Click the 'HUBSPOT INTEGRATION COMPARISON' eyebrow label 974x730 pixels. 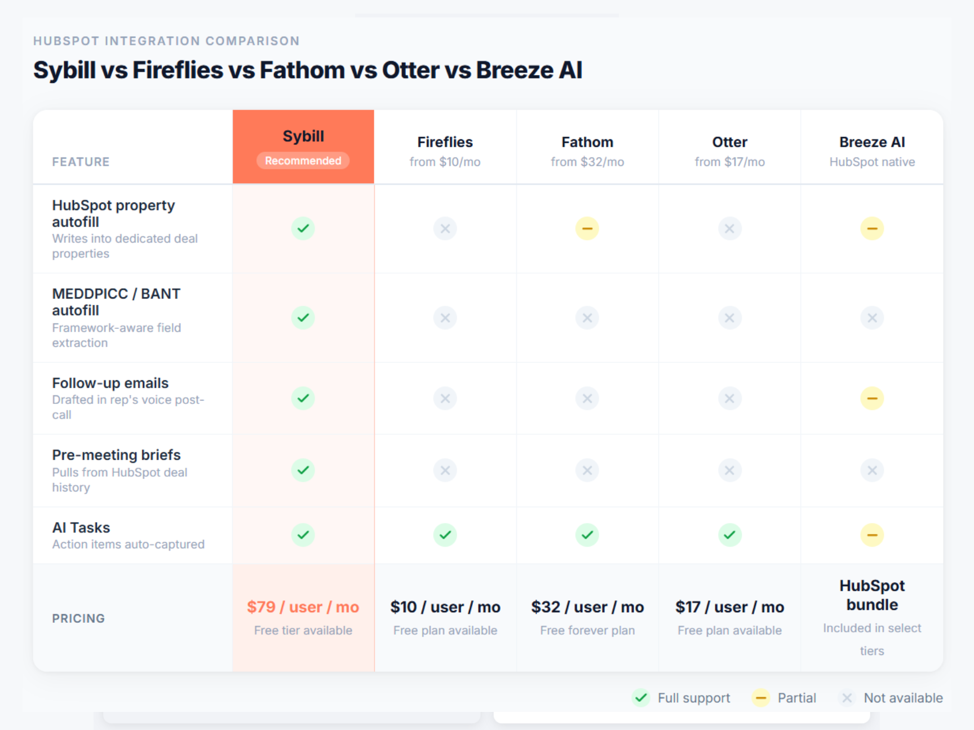[166, 41]
